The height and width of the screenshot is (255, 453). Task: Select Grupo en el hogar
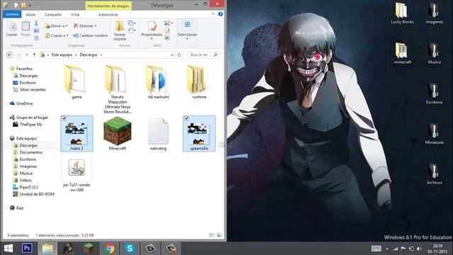[32, 118]
